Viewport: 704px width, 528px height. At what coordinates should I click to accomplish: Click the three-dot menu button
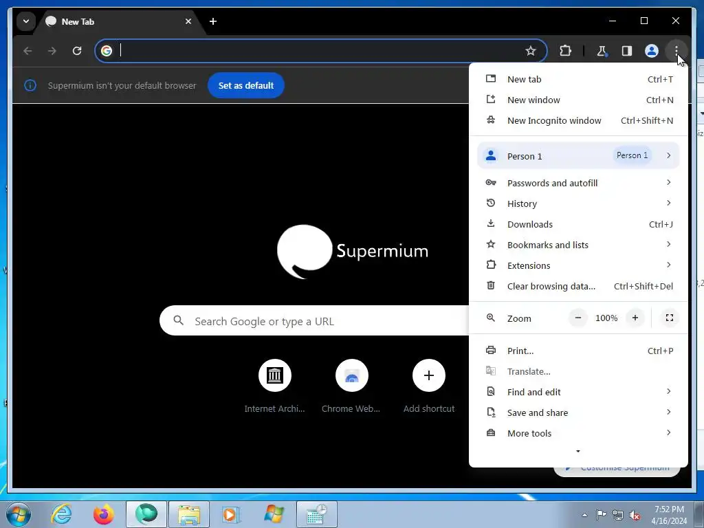pos(676,51)
